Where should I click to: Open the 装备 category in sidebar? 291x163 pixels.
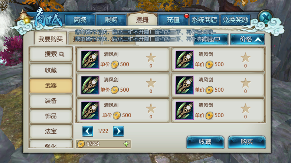[x=50, y=101]
